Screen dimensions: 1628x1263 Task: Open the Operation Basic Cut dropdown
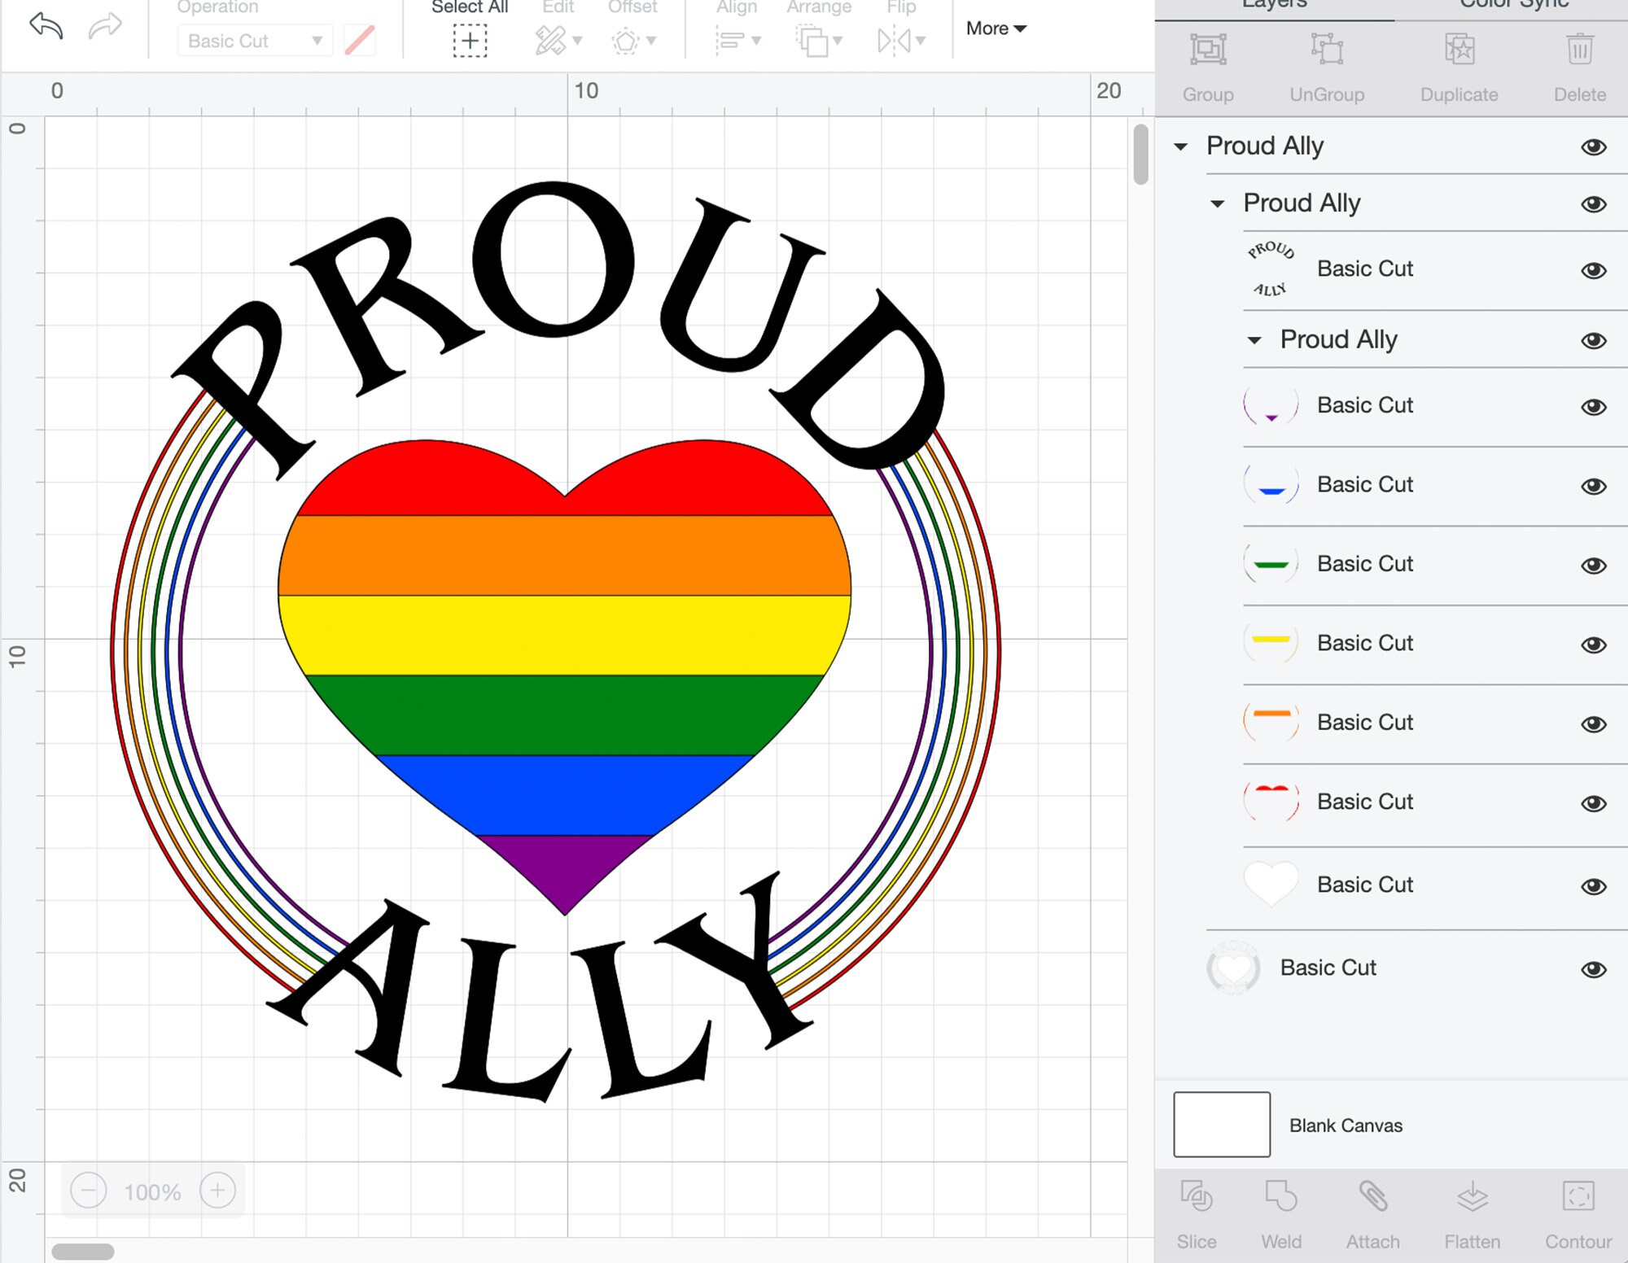pyautogui.click(x=255, y=41)
